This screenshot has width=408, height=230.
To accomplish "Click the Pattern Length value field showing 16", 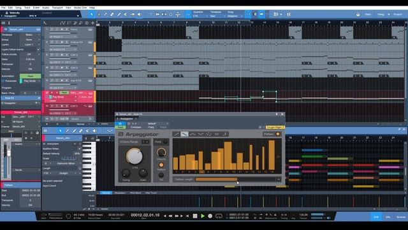I will coord(278,180).
